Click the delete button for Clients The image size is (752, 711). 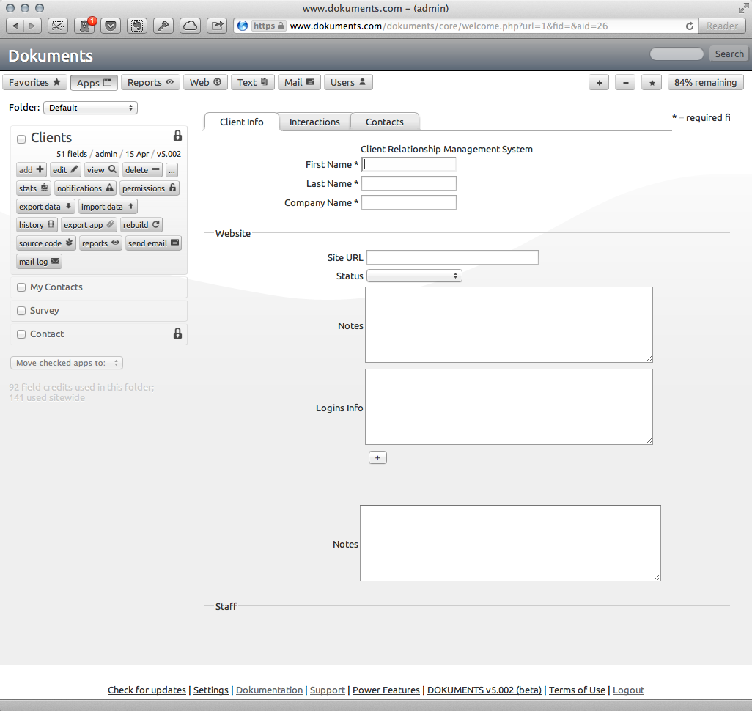coord(142,170)
